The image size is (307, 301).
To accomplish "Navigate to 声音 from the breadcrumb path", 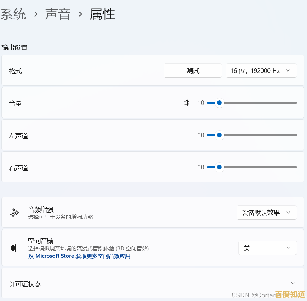I will (x=58, y=14).
